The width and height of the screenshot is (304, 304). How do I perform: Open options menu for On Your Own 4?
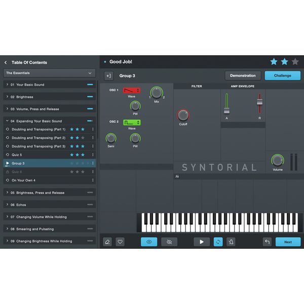pos(93,180)
